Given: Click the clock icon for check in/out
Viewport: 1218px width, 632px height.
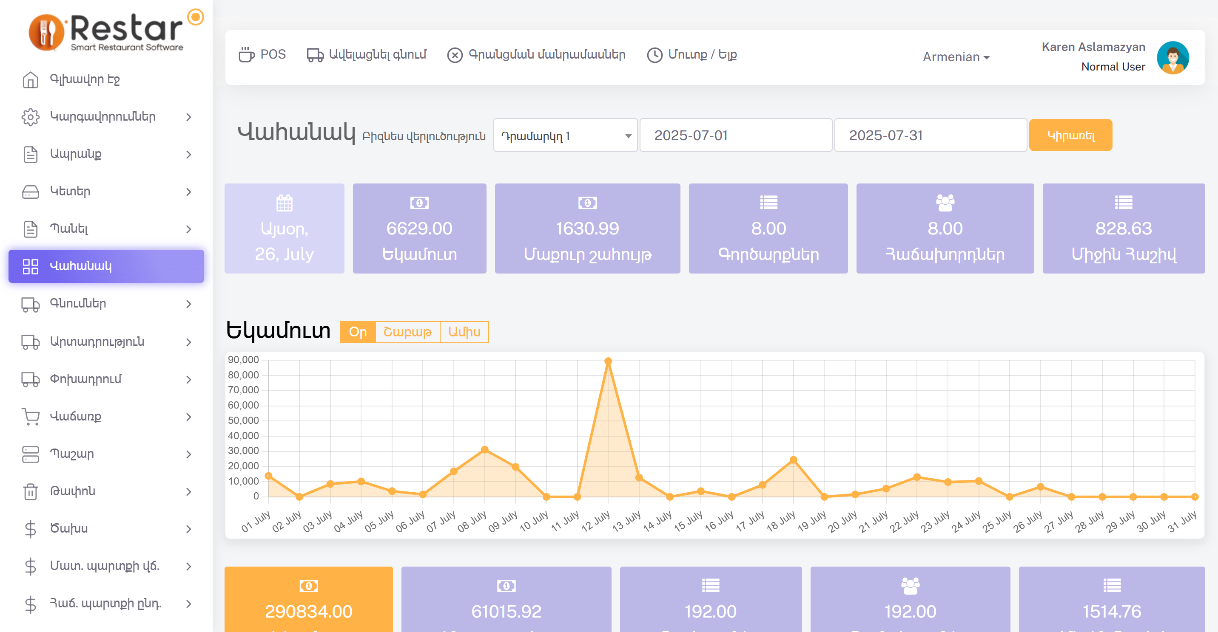Looking at the screenshot, I should coord(655,55).
